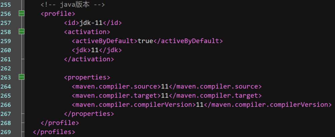
Task: Click line number 269 in the gutter
Action: (6, 132)
